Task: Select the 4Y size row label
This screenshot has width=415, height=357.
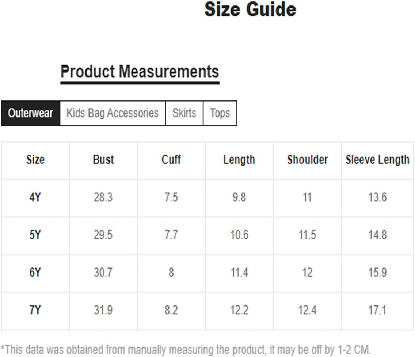Action: point(35,197)
